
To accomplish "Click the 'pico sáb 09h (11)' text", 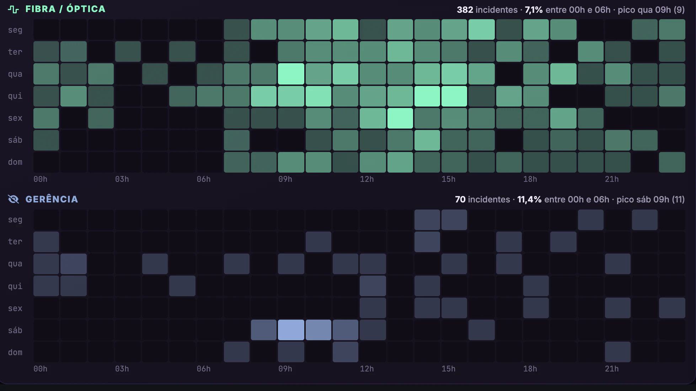I will [651, 199].
